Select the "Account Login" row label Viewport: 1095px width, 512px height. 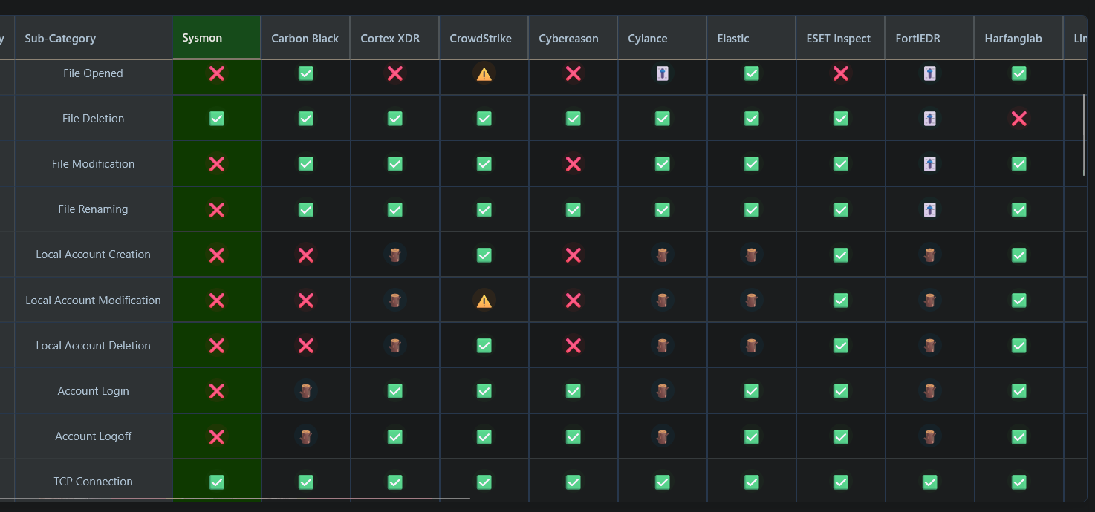click(94, 391)
